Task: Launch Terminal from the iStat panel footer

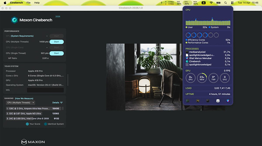Action: coord(208,101)
